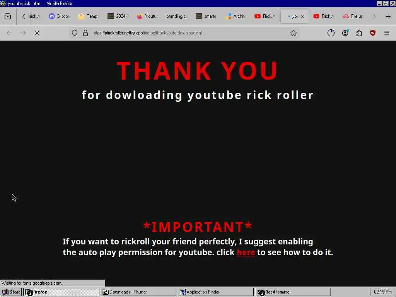
Task: Switch to the Archiv tab
Action: (236, 16)
